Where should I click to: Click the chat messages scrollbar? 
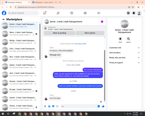pyautogui.click(x=104, y=75)
